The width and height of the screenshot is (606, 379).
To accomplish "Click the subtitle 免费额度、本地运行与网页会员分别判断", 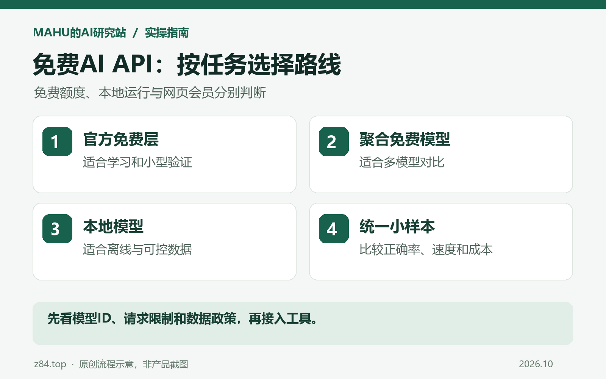I will coord(150,92).
